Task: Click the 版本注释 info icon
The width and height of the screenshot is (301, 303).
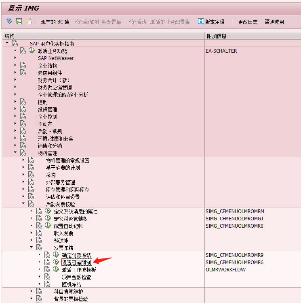Action: [201, 21]
